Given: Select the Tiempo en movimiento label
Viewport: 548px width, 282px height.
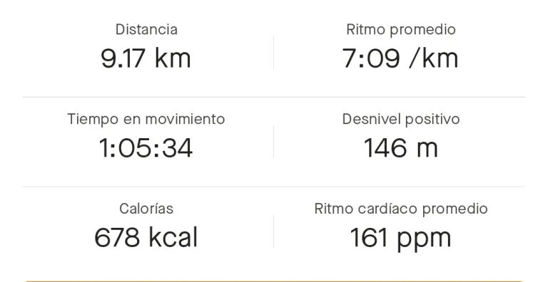Looking at the screenshot, I should point(146,119).
